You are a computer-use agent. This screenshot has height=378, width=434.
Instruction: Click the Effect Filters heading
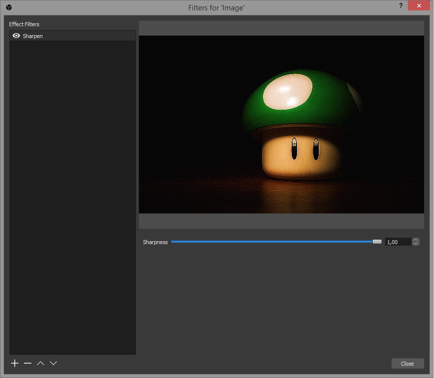pyautogui.click(x=24, y=24)
